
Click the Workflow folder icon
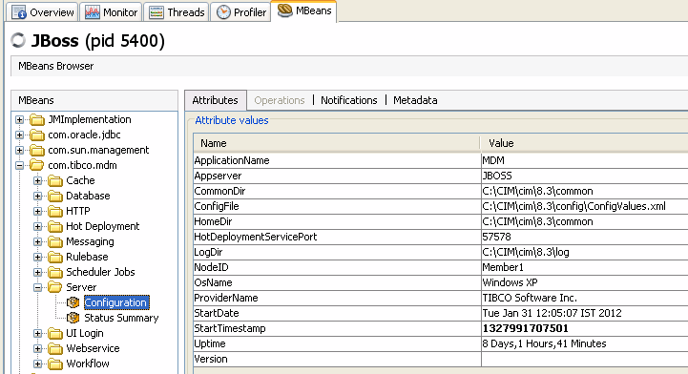point(55,364)
